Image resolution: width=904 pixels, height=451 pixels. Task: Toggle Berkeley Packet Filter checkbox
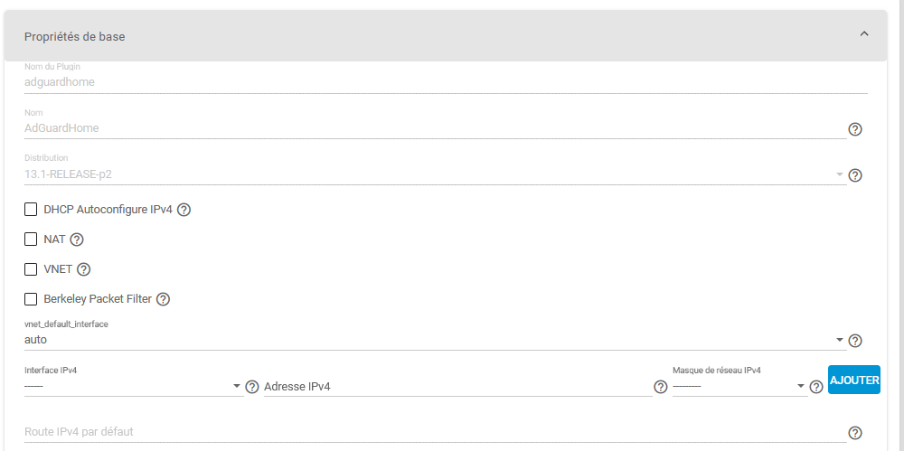click(x=31, y=299)
